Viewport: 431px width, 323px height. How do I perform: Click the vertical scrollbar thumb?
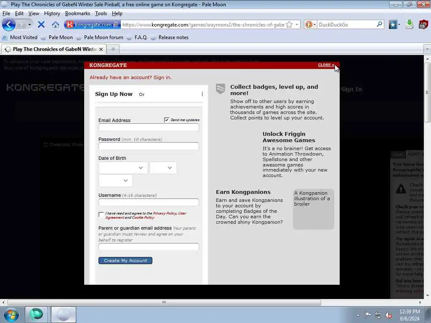428,93
